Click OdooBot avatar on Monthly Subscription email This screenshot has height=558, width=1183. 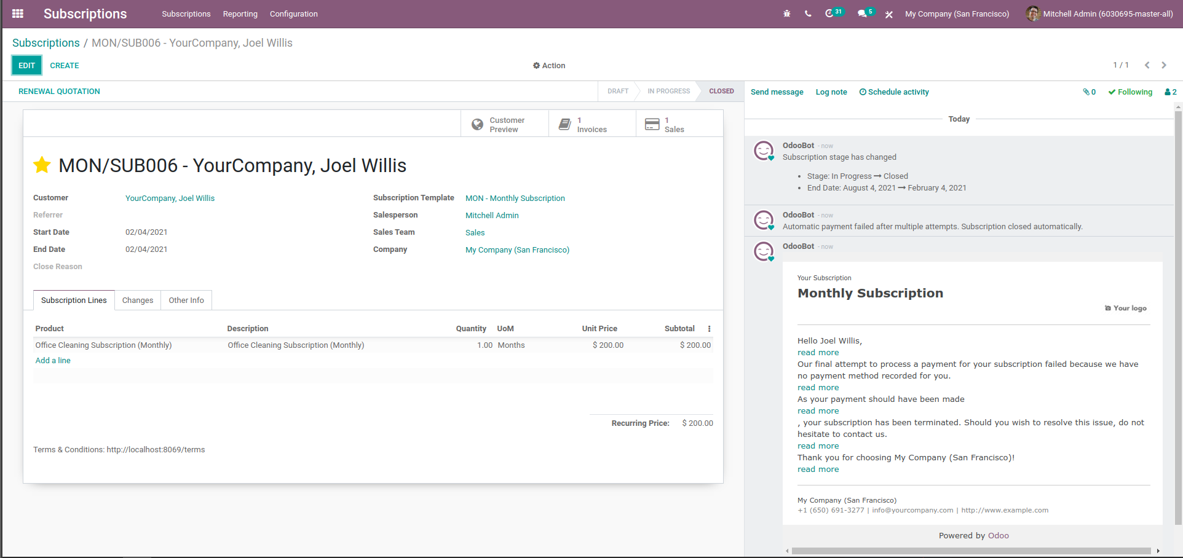click(x=764, y=251)
